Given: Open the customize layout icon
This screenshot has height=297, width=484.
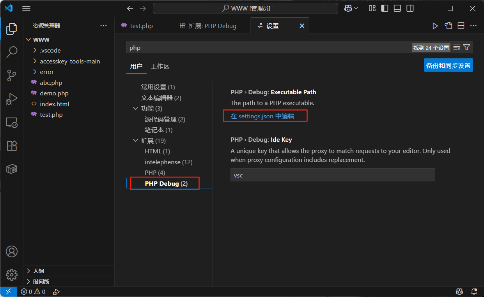Looking at the screenshot, I should point(372,9).
